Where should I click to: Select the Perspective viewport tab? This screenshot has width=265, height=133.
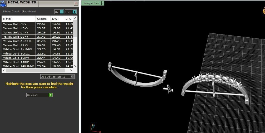[x=91, y=3]
